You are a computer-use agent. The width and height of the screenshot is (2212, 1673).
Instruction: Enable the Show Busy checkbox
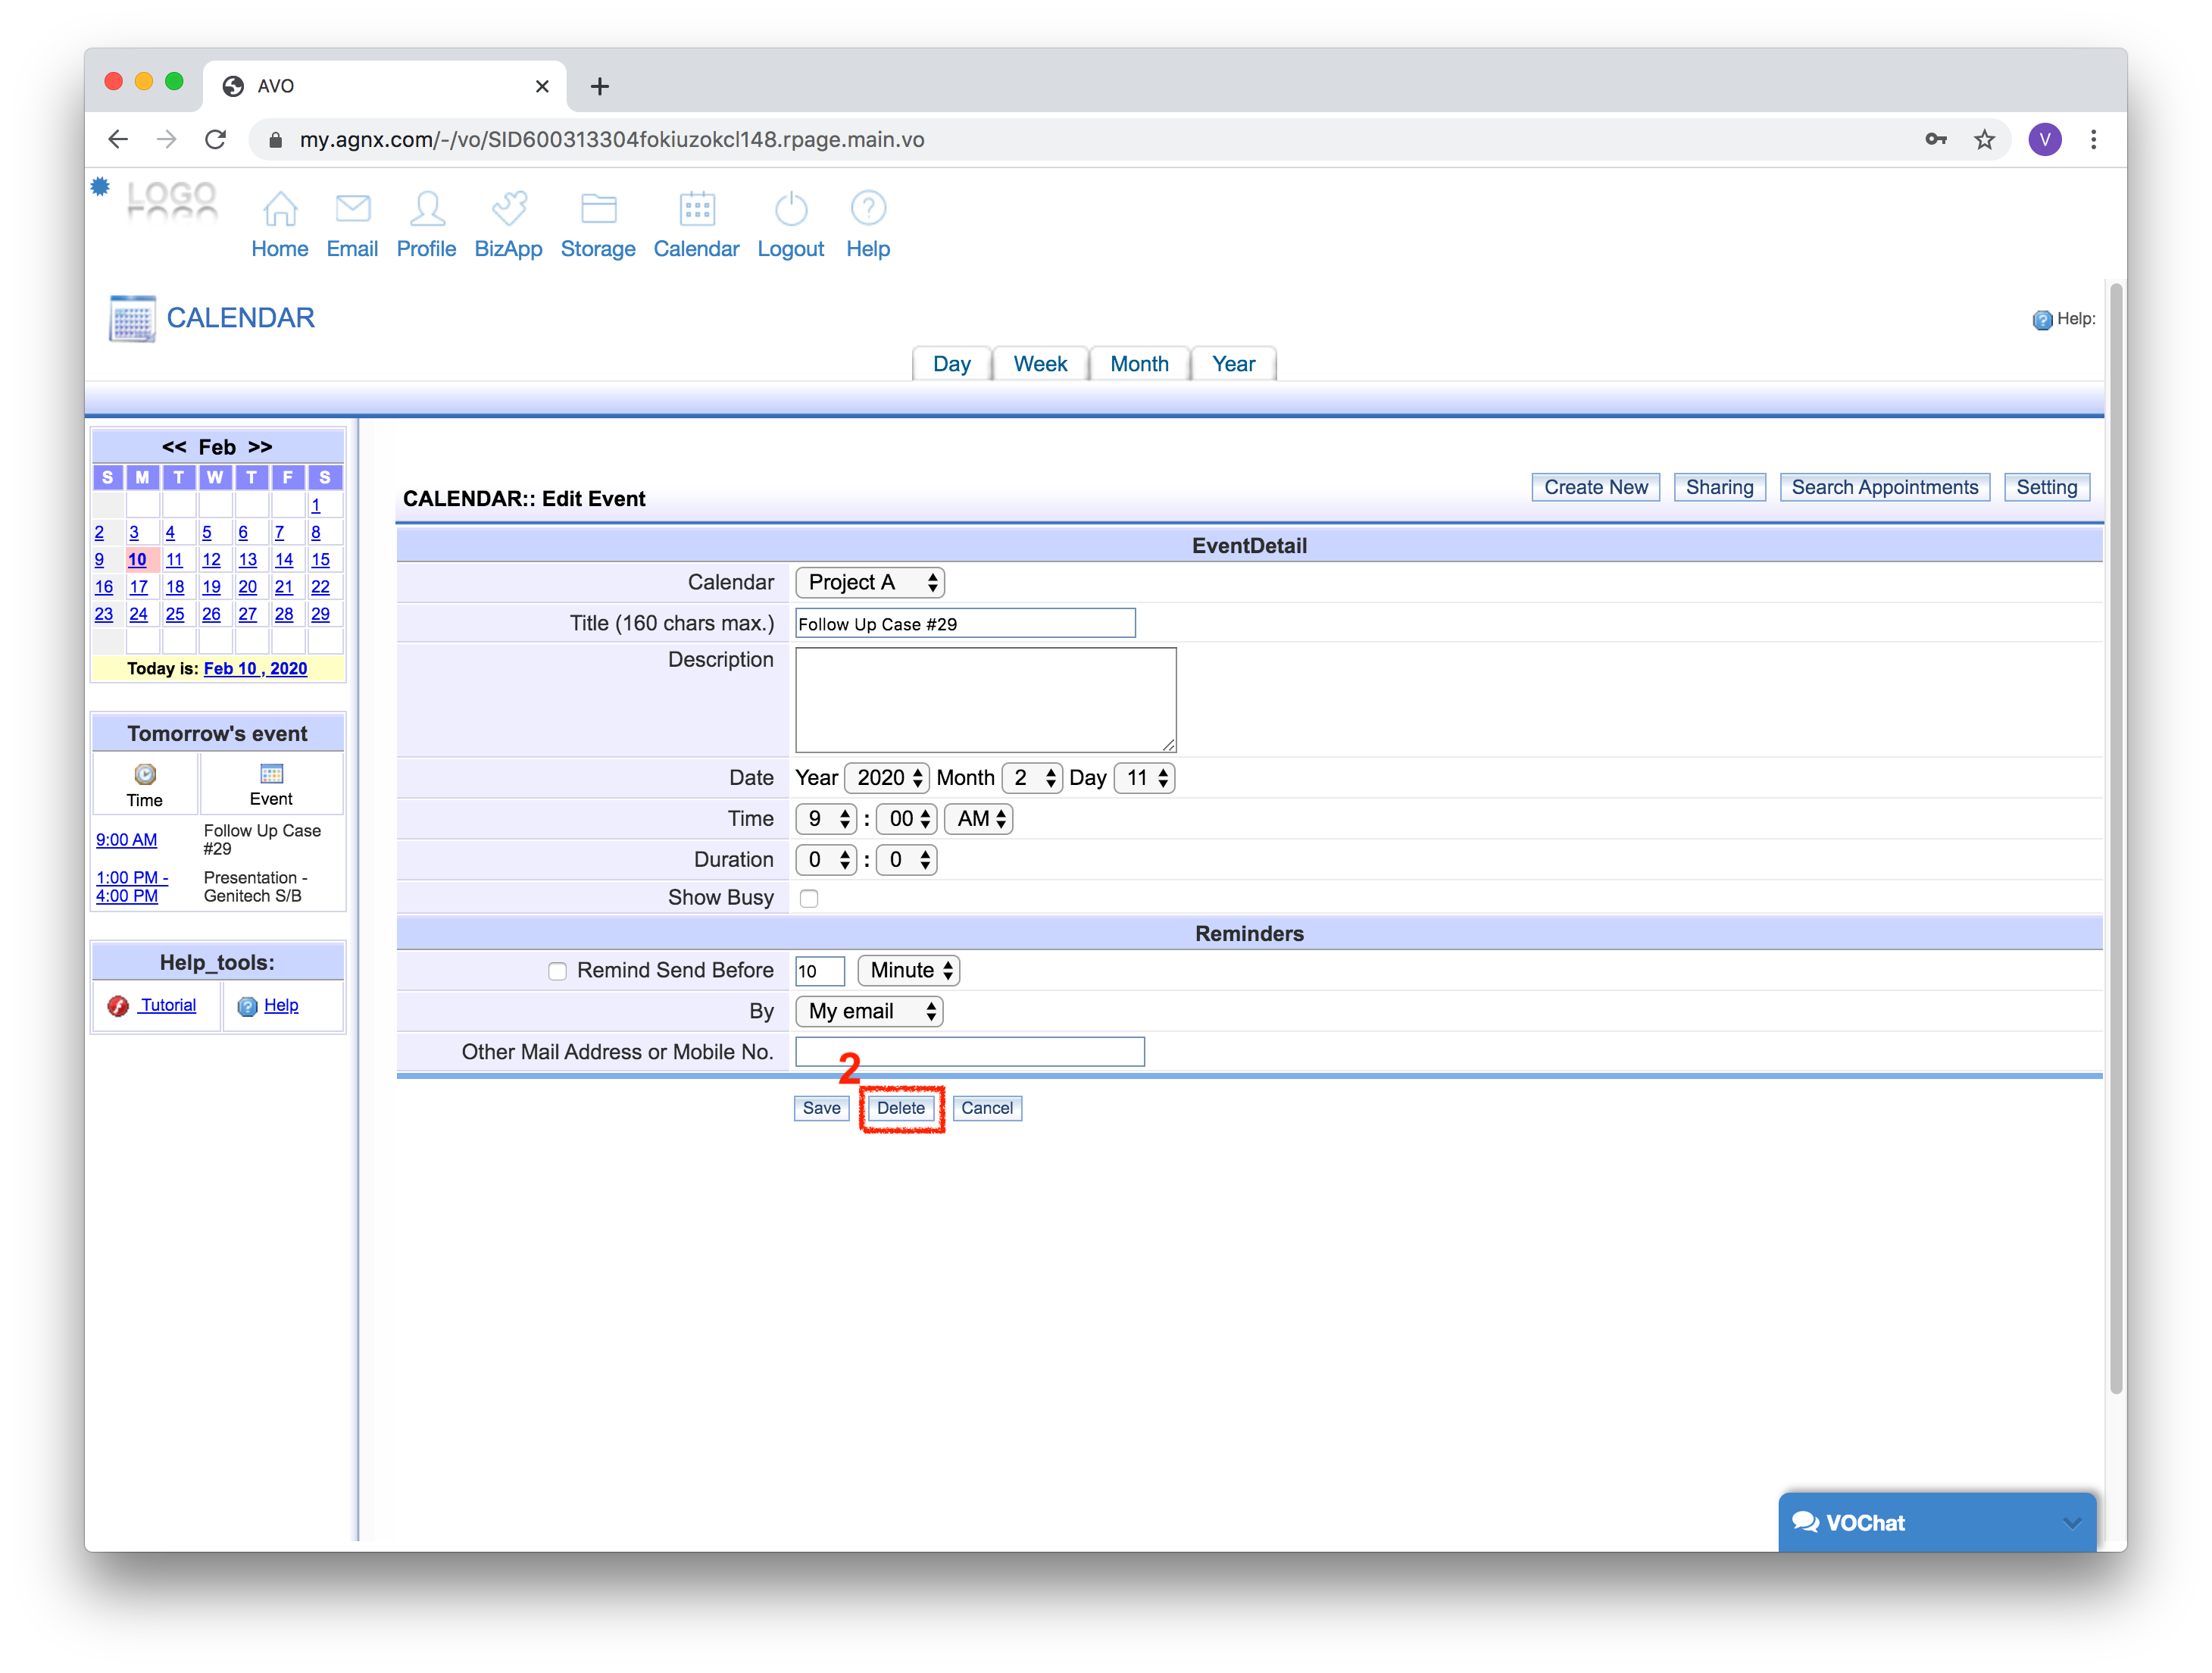809,898
